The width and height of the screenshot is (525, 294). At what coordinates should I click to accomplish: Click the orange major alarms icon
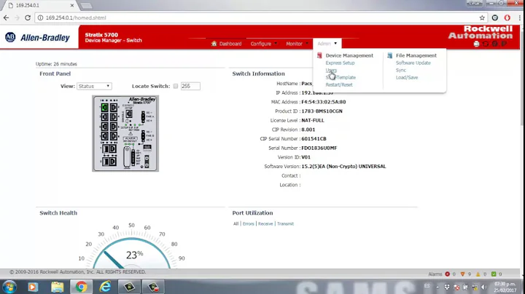[463, 274]
